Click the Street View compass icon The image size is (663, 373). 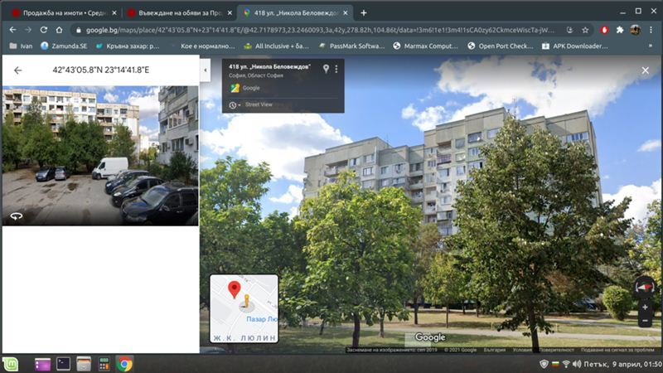(x=644, y=286)
